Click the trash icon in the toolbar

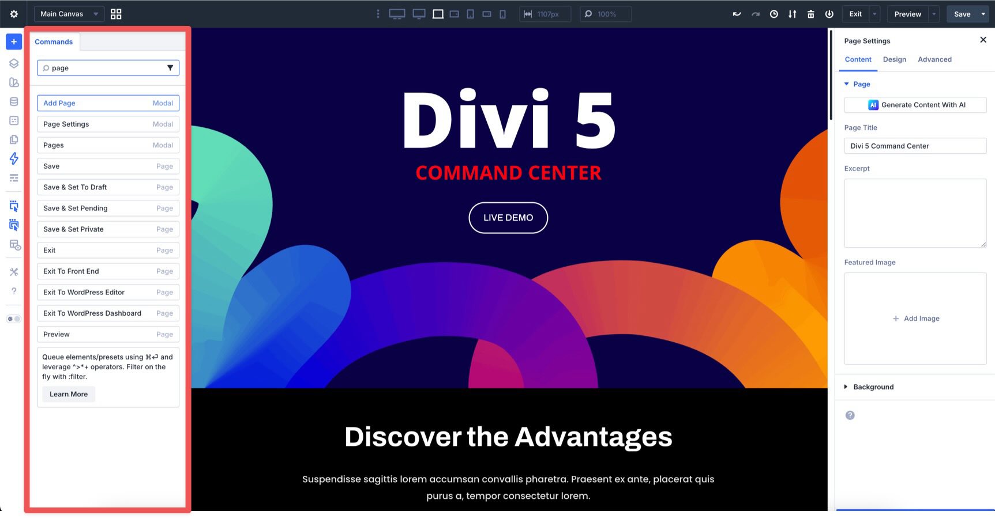click(x=810, y=14)
